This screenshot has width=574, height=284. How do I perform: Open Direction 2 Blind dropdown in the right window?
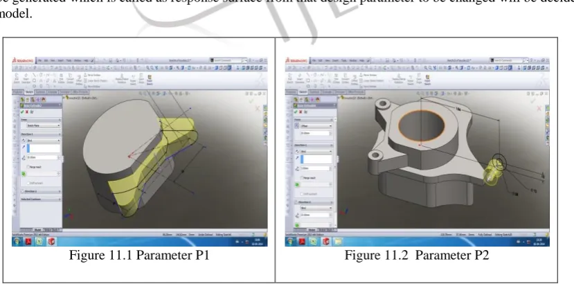(316, 208)
